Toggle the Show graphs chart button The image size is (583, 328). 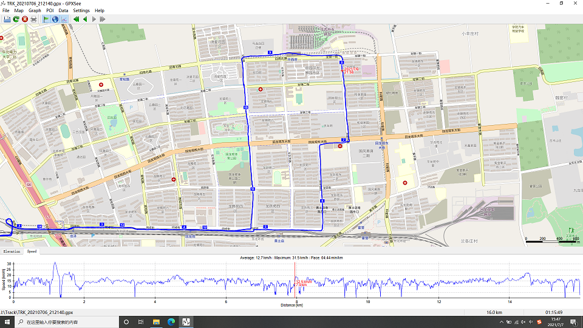coord(64,19)
